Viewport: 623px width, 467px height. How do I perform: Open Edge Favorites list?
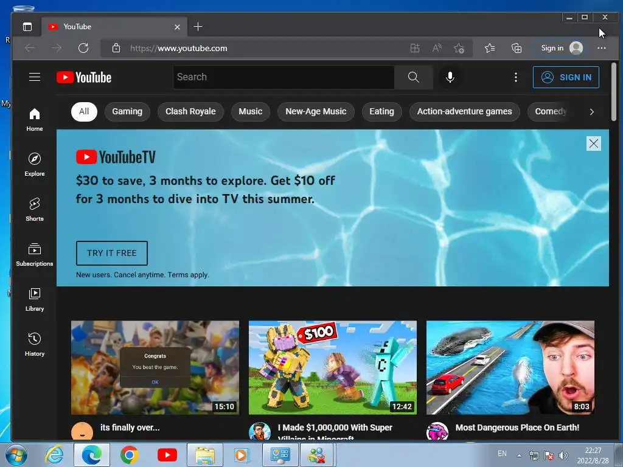tap(490, 48)
